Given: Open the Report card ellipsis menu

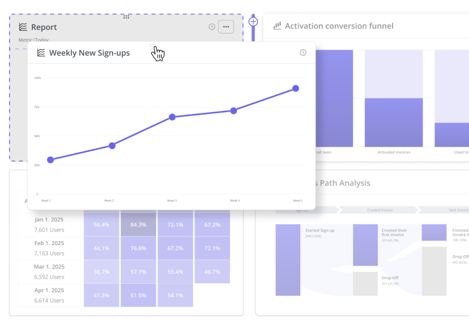Looking at the screenshot, I should coord(226,26).
